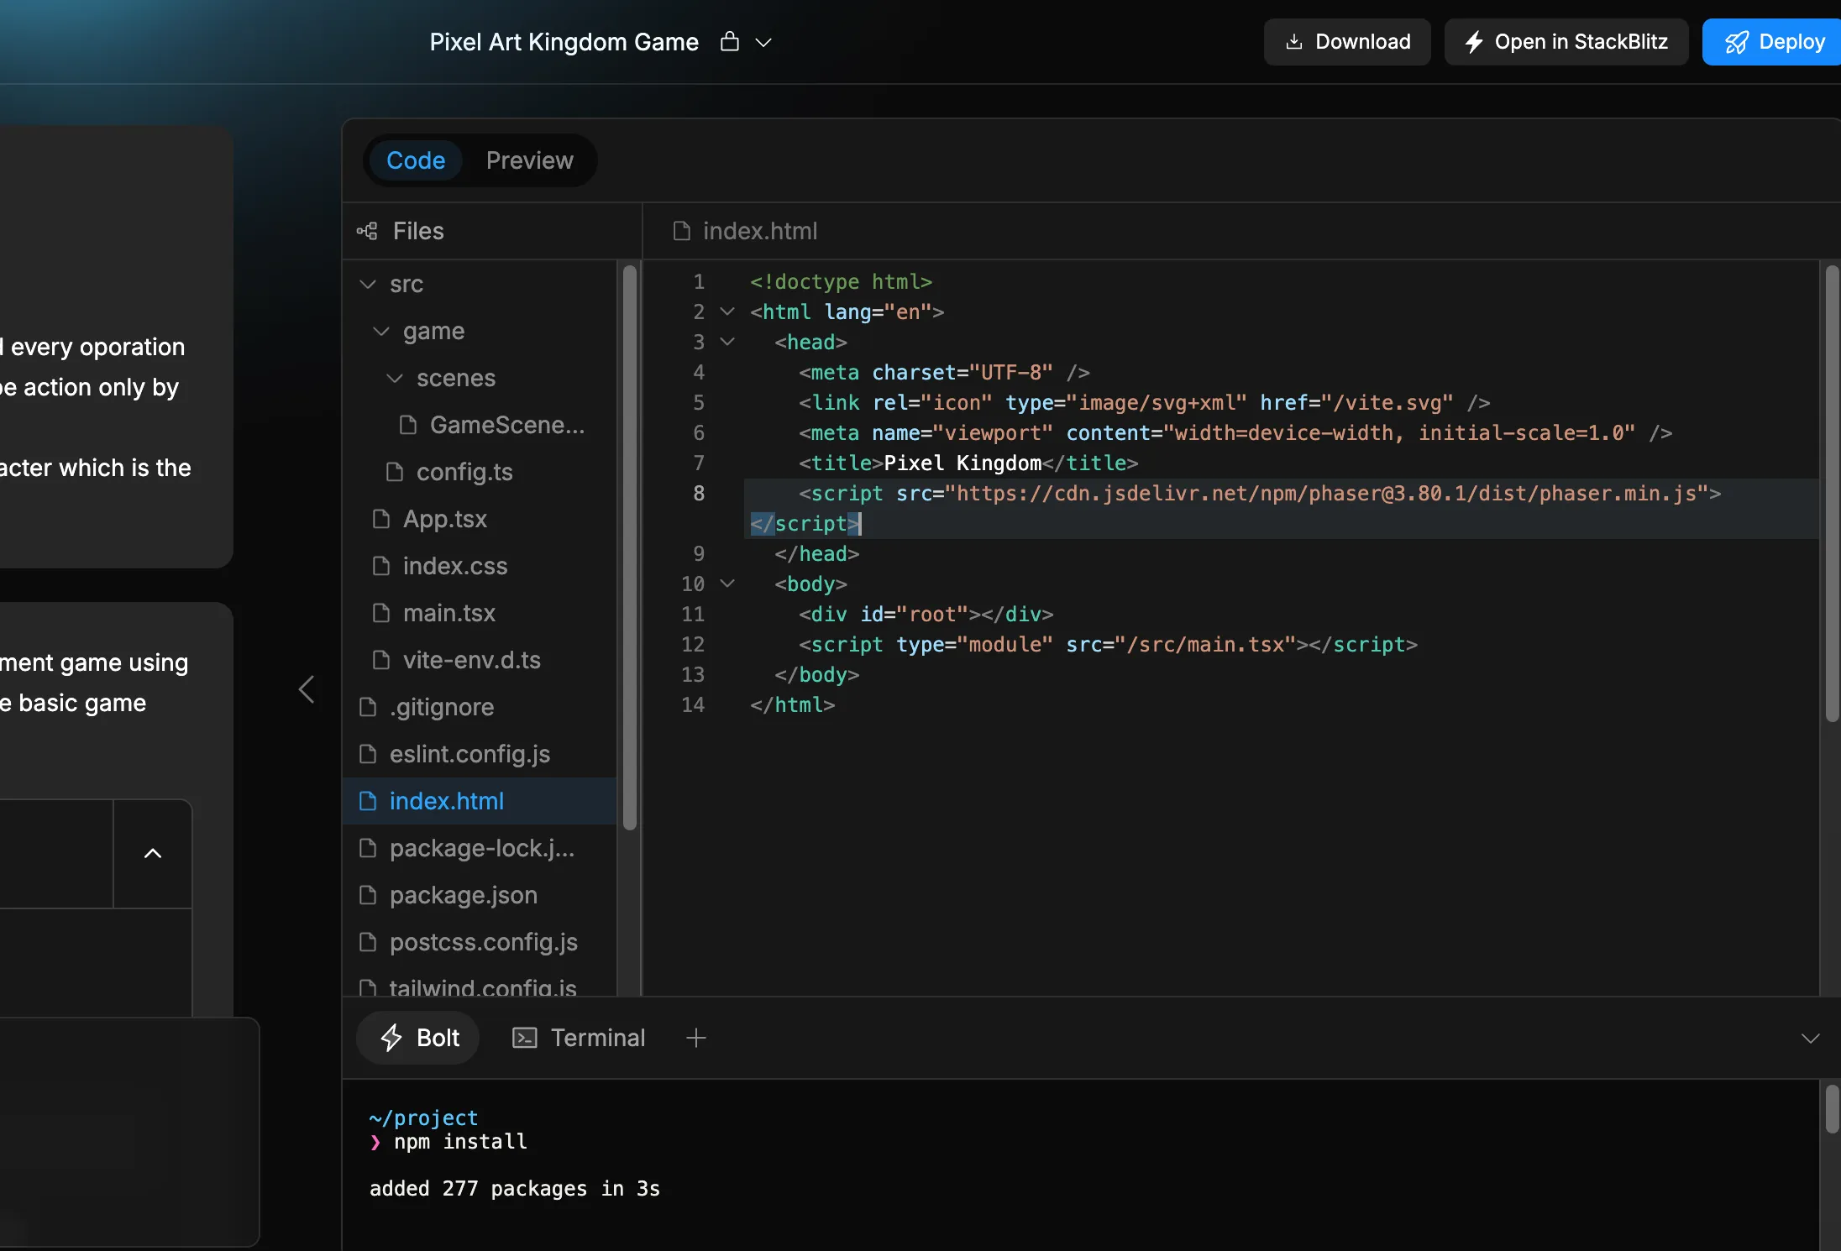
Task: Click the Download button
Action: (x=1347, y=42)
